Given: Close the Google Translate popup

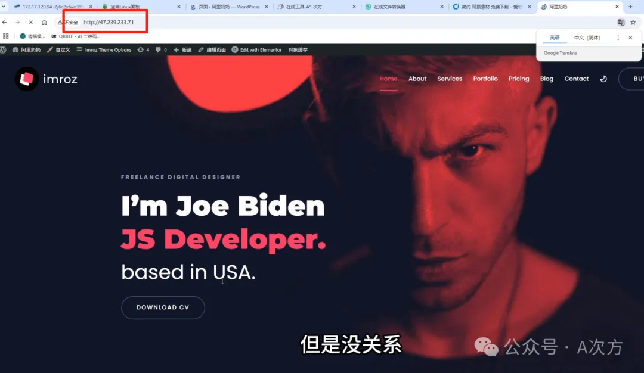Looking at the screenshot, I should [x=630, y=38].
